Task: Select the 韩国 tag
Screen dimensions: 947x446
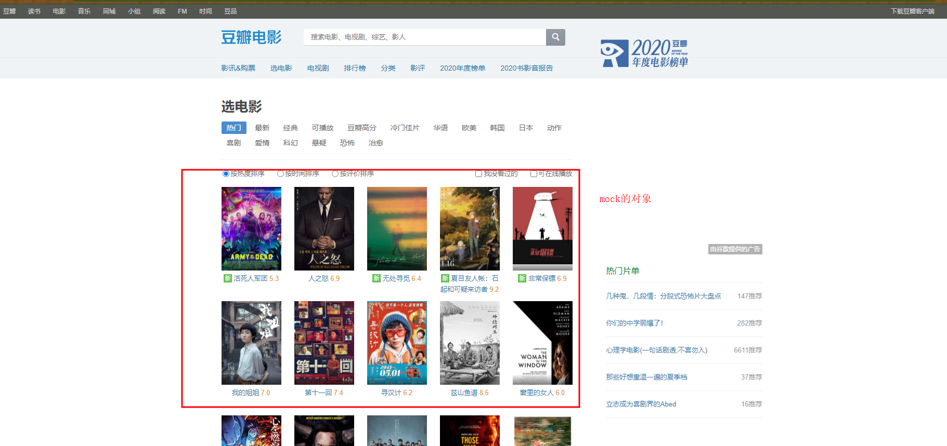Action: point(497,128)
